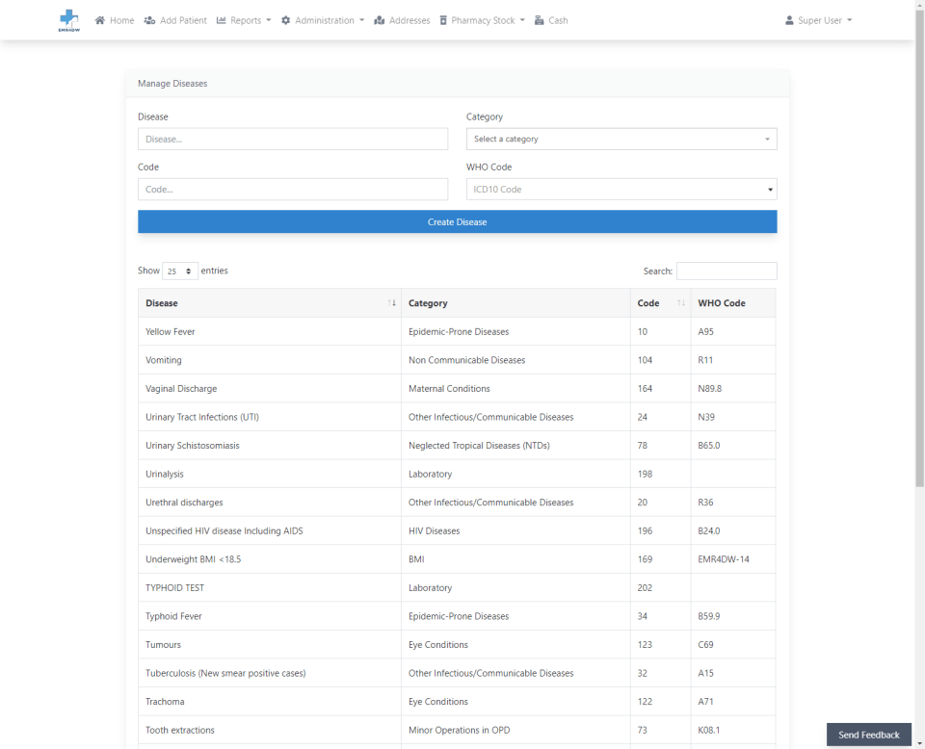The height and width of the screenshot is (749, 925).
Task: Click the WHO Code column header
Action: pos(732,303)
